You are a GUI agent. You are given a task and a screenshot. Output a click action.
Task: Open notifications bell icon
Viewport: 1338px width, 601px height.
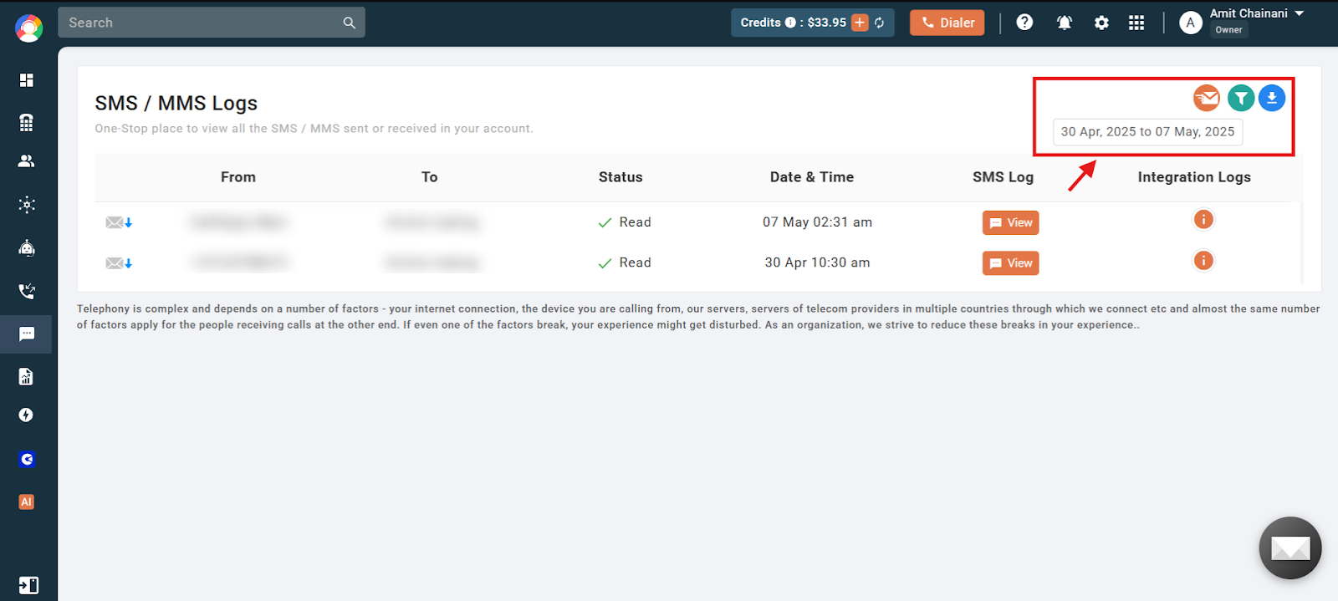[x=1064, y=23]
